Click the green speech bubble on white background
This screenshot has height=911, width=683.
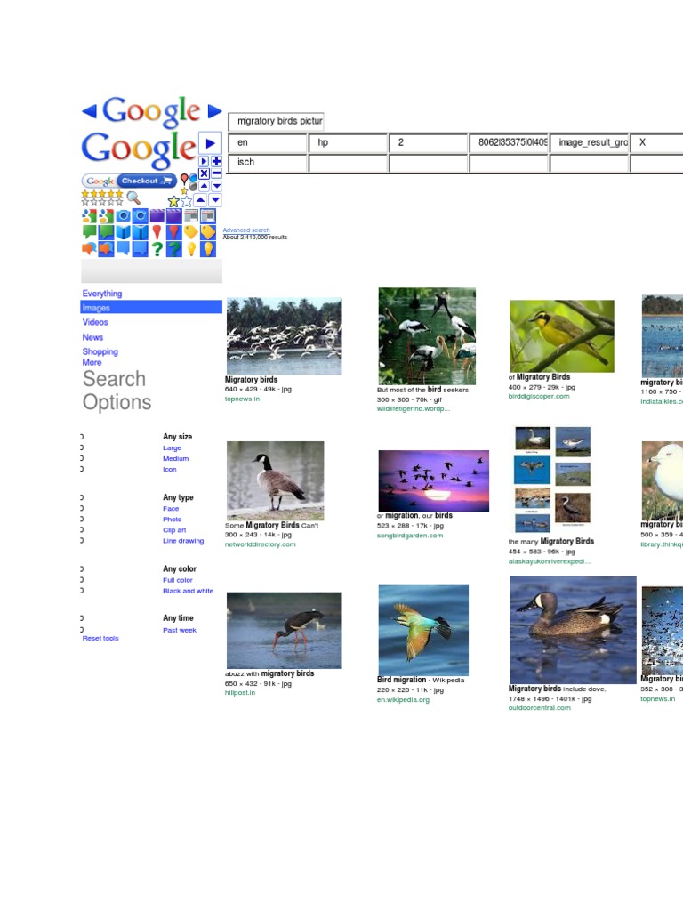pos(89,232)
